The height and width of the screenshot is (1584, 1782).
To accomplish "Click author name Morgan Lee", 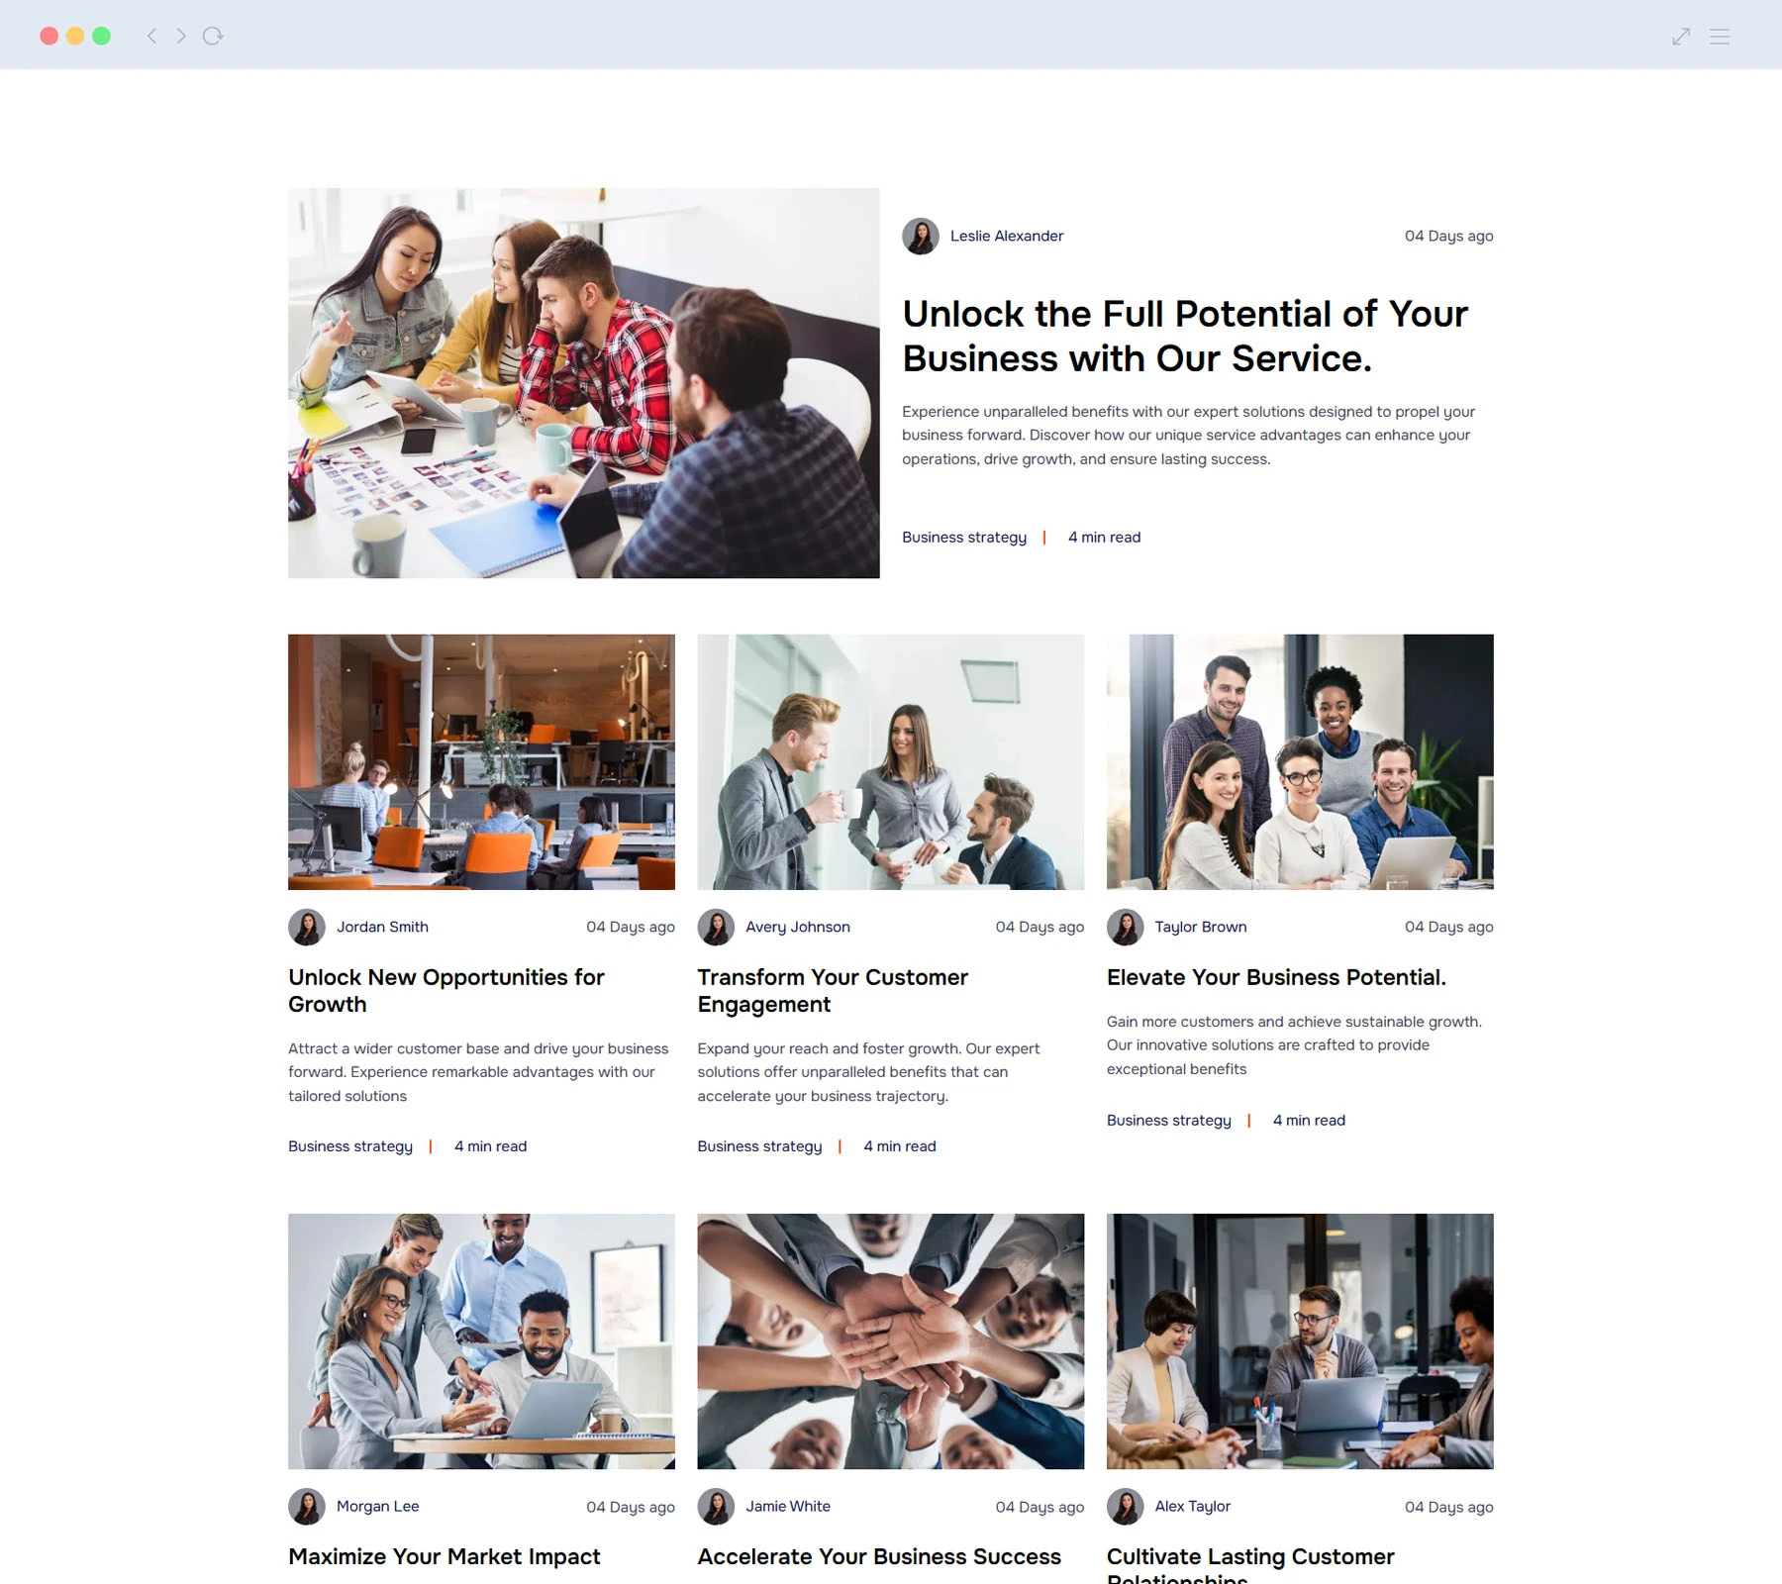I will (x=378, y=1507).
